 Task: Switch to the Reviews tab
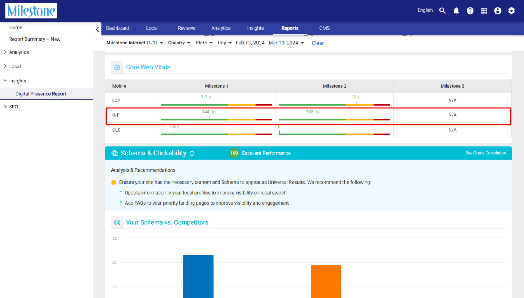(186, 28)
